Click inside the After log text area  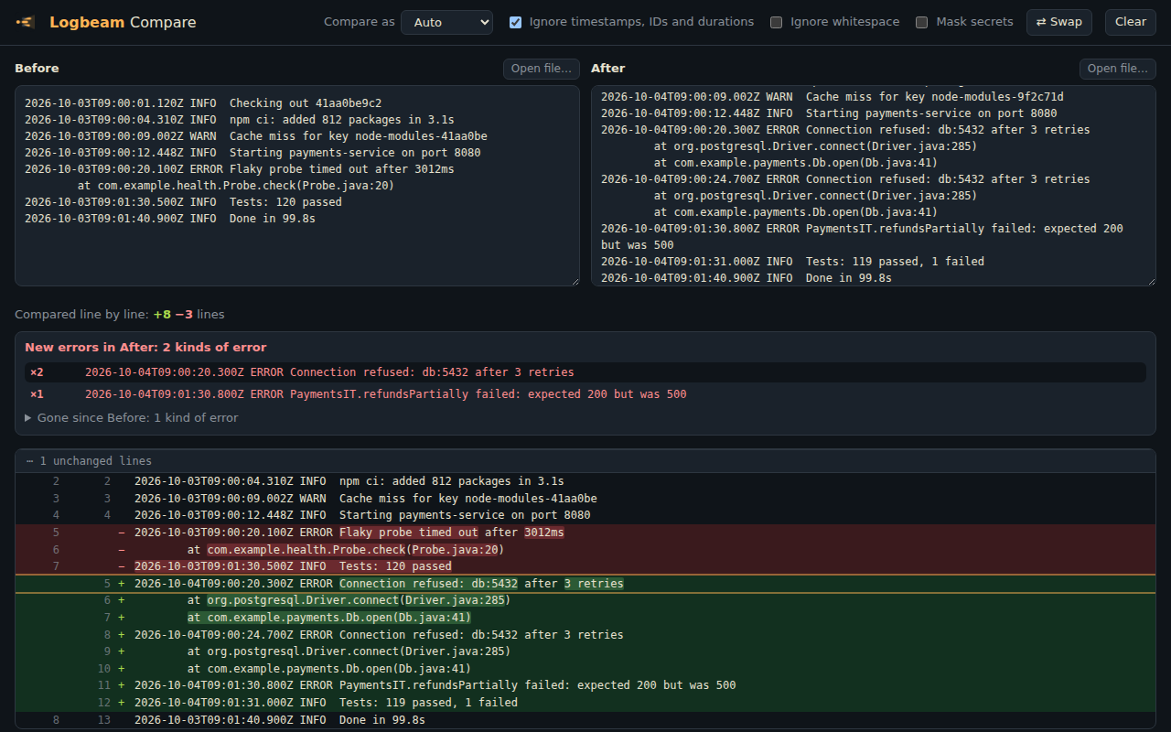click(874, 186)
